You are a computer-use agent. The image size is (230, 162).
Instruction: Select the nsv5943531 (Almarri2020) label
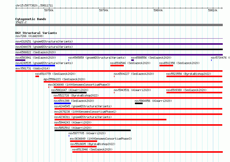click(x=132, y=90)
